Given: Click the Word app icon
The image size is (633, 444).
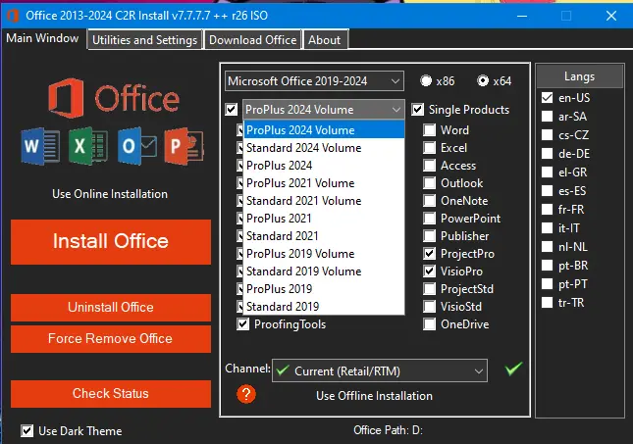Looking at the screenshot, I should (40, 146).
